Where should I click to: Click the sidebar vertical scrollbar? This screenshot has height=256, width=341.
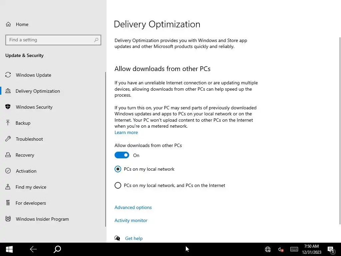(106, 149)
